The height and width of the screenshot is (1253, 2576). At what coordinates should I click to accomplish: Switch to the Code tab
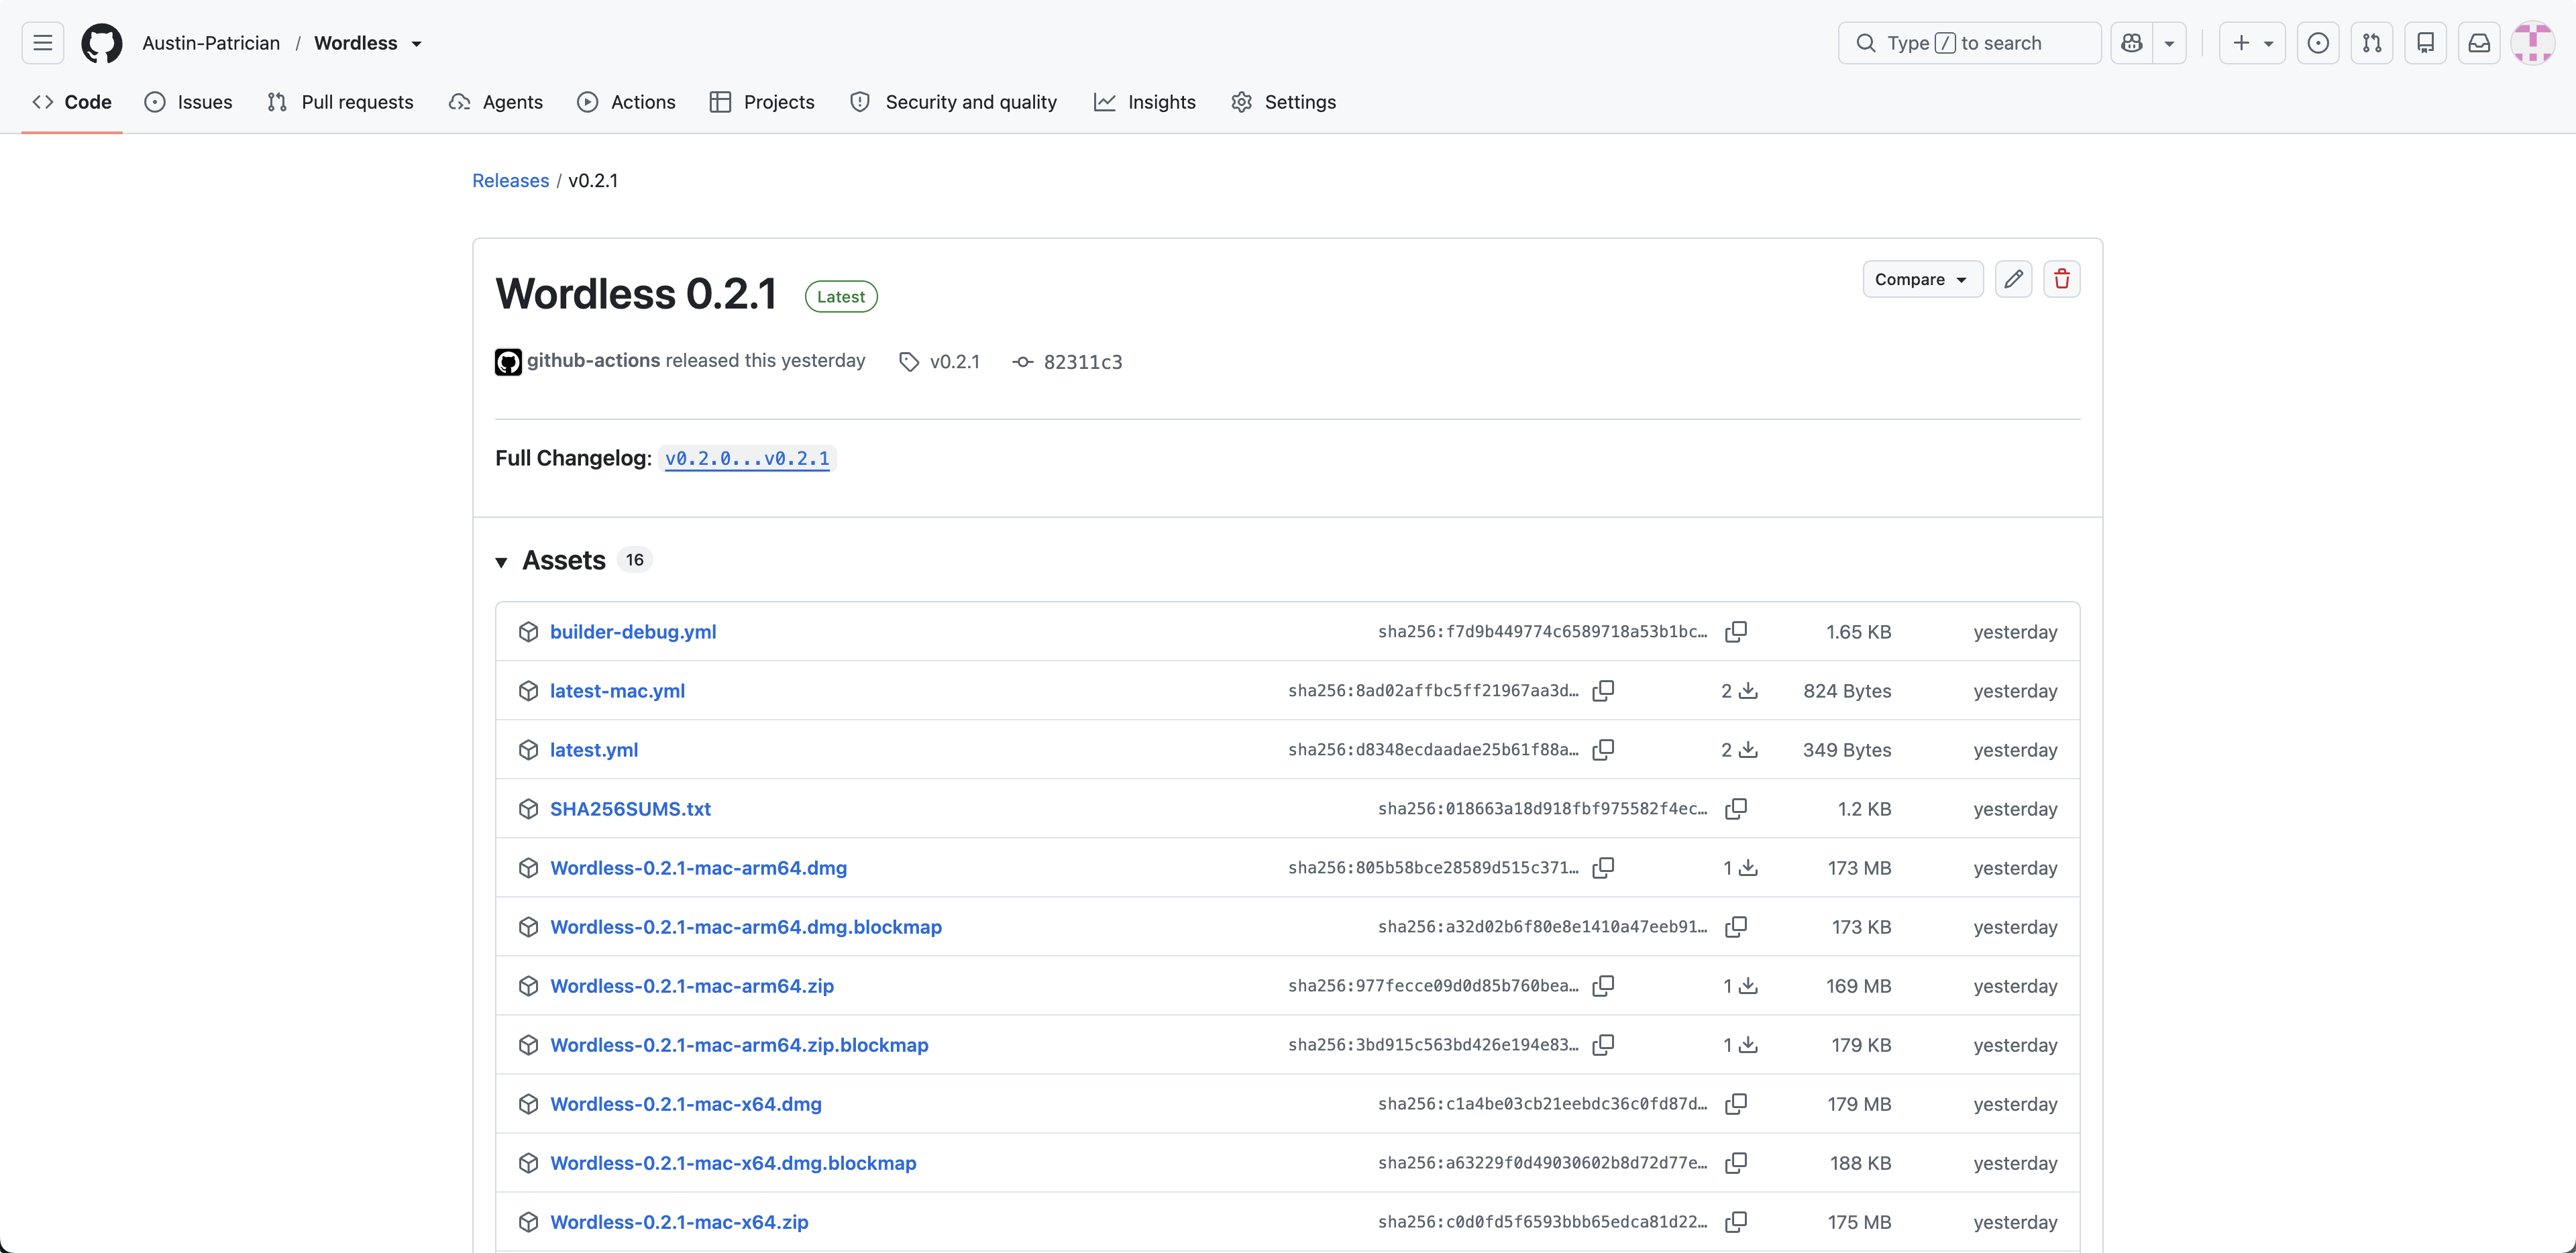click(x=72, y=102)
